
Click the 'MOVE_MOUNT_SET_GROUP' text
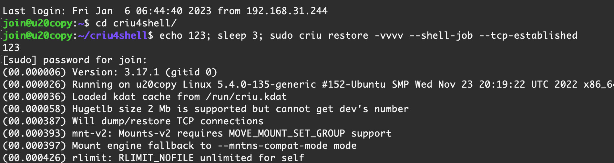click(287, 133)
